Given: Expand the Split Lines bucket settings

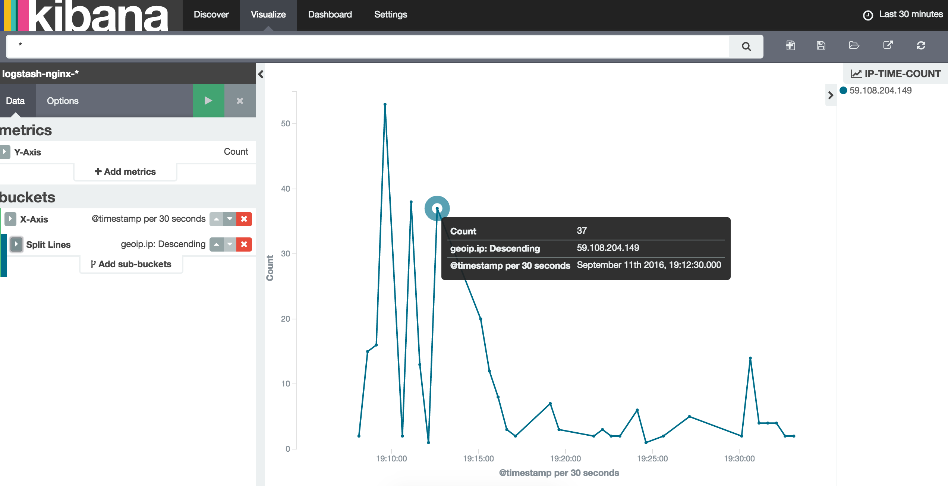Looking at the screenshot, I should tap(16, 244).
